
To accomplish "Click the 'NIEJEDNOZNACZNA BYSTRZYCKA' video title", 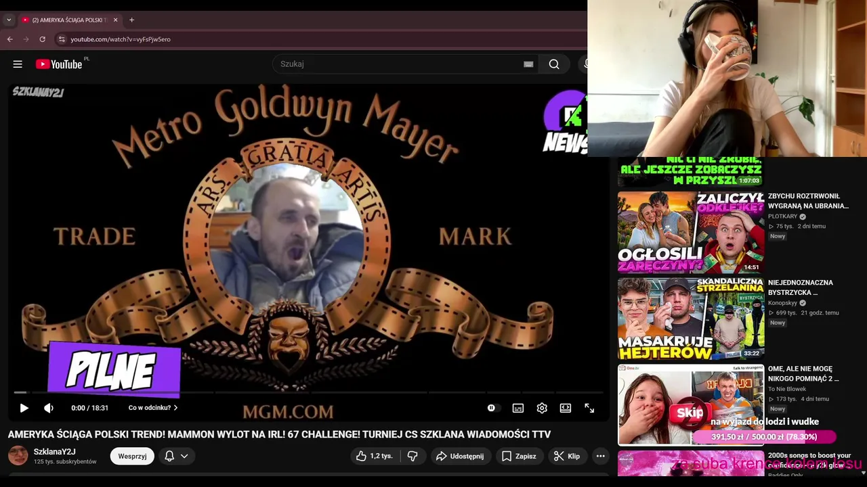I will 801,287.
